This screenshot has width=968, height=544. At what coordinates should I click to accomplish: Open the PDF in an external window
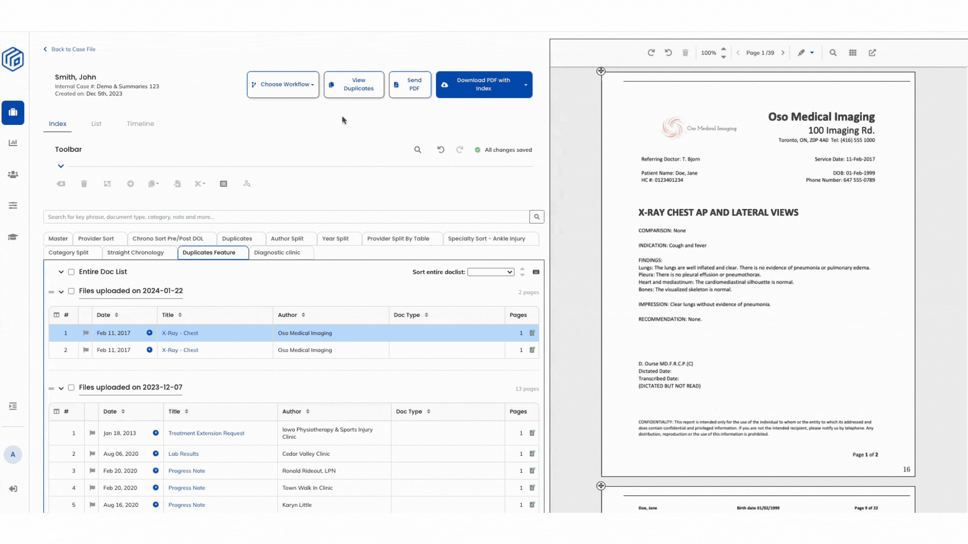coord(872,53)
